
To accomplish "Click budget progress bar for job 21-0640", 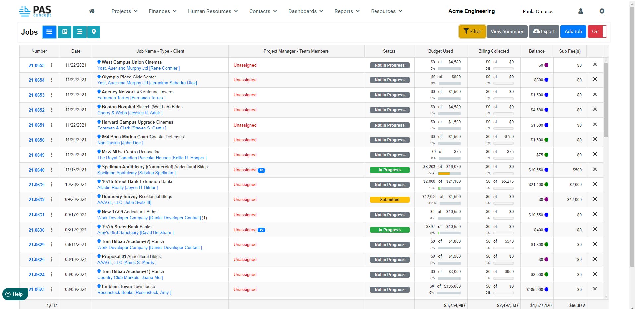I will [x=449, y=173].
